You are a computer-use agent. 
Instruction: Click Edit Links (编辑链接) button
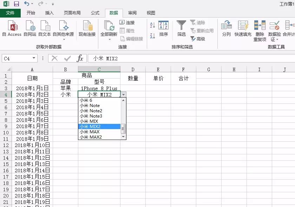point(131,39)
